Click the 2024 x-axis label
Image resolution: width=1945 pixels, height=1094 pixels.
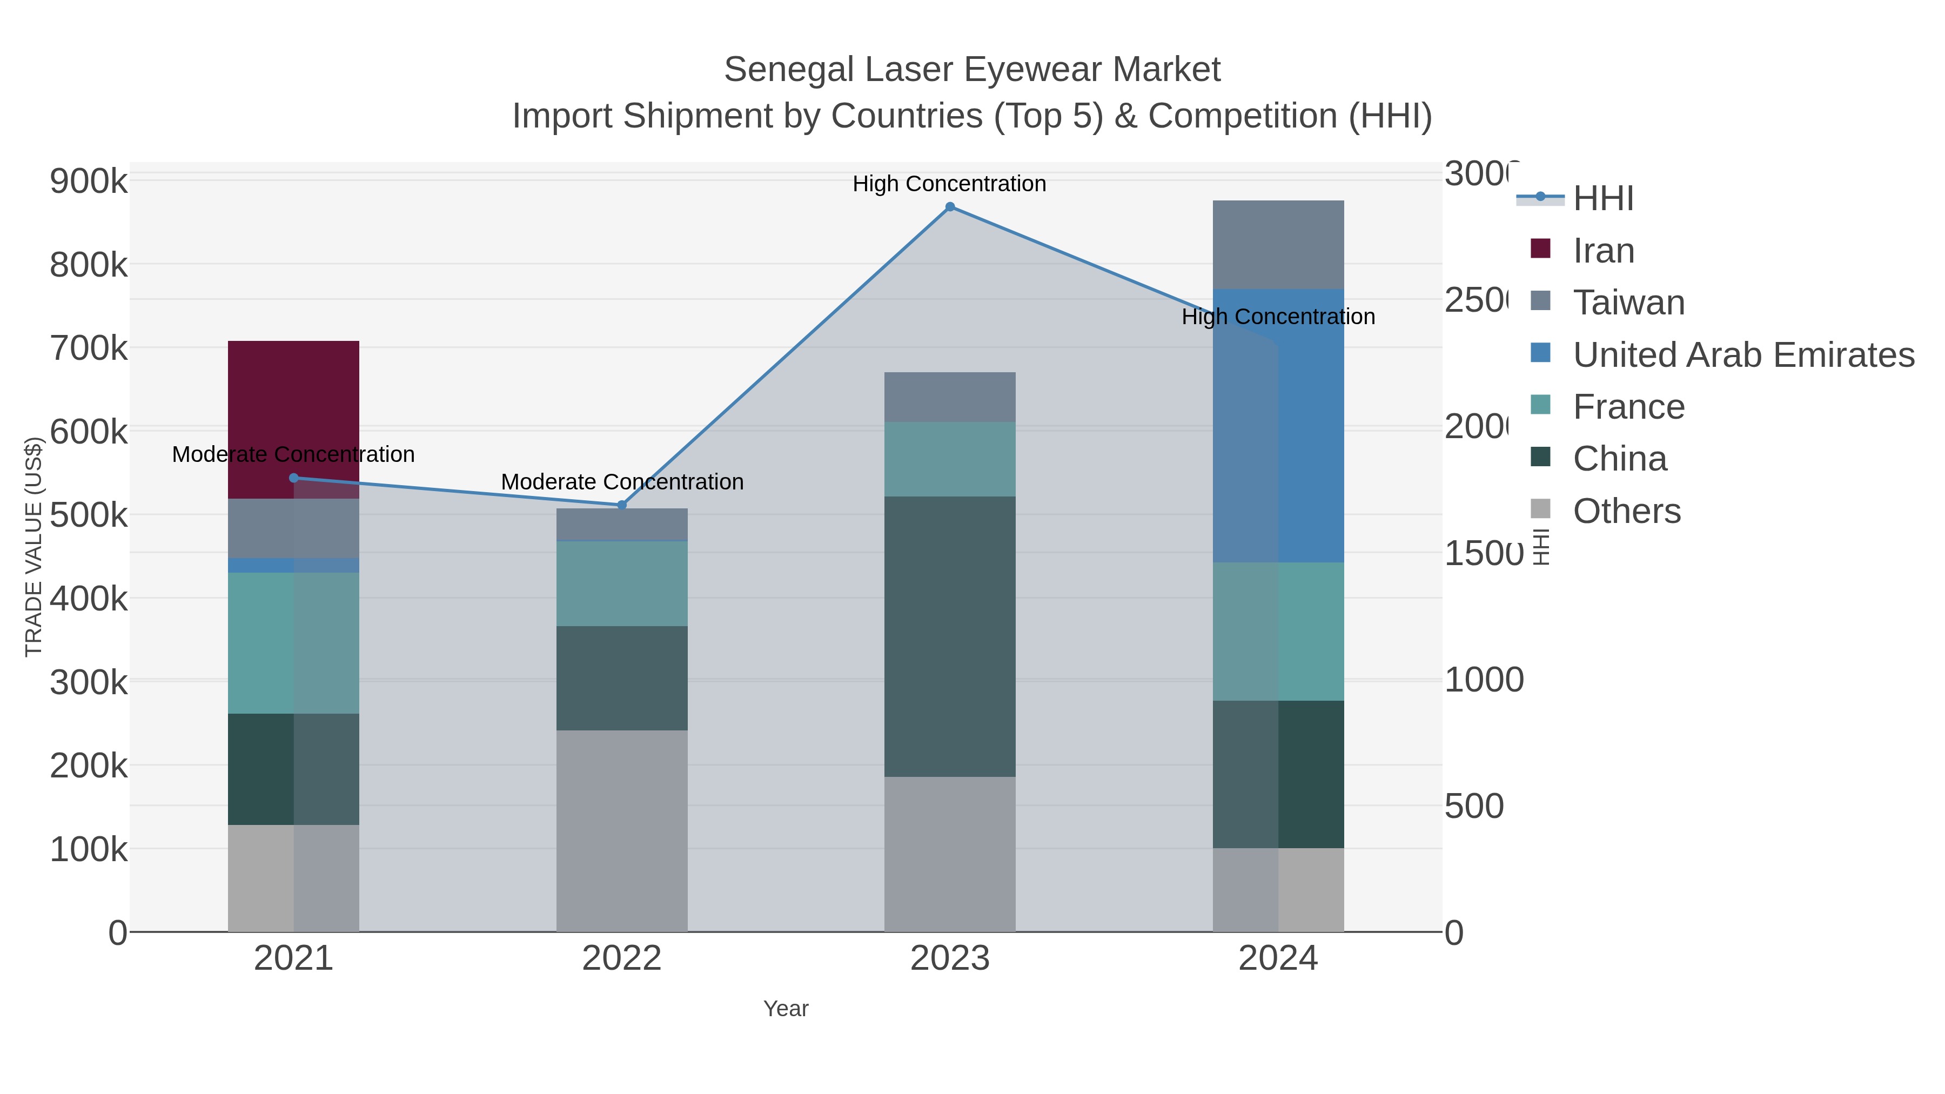click(x=1278, y=958)
